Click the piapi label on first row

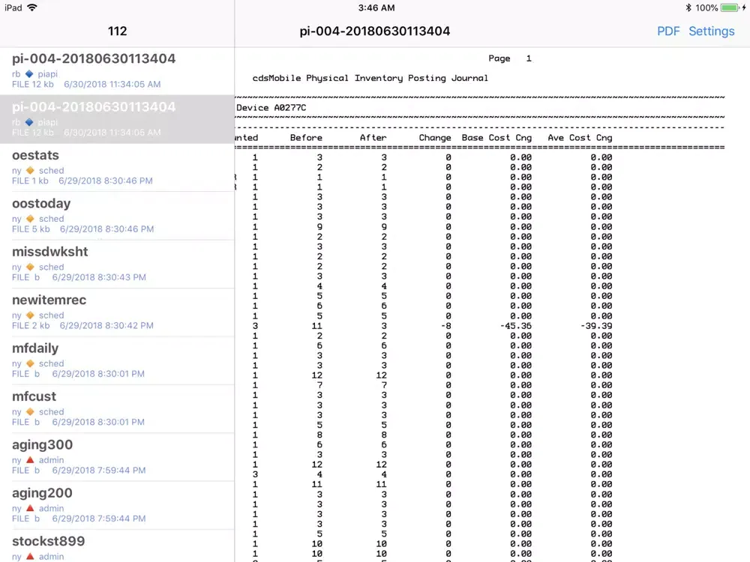point(48,74)
